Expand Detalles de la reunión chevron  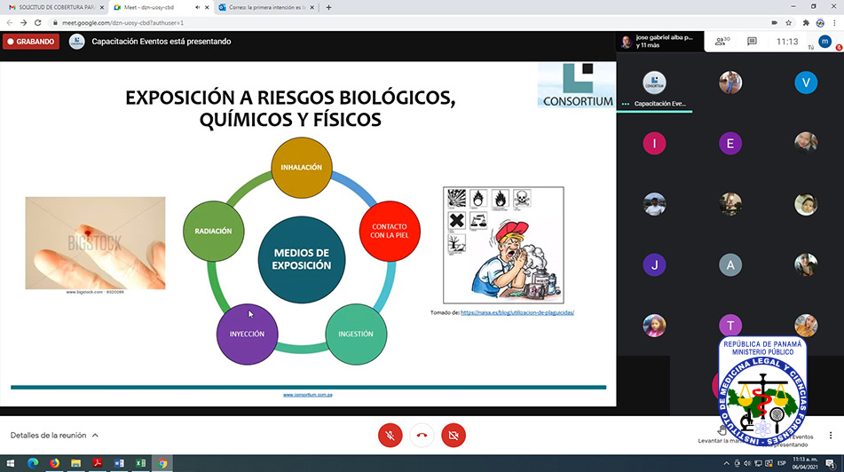(95, 436)
